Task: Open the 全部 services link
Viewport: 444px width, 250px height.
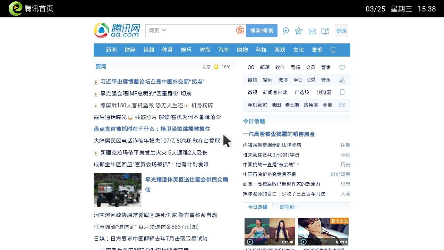Action: pos(327,105)
